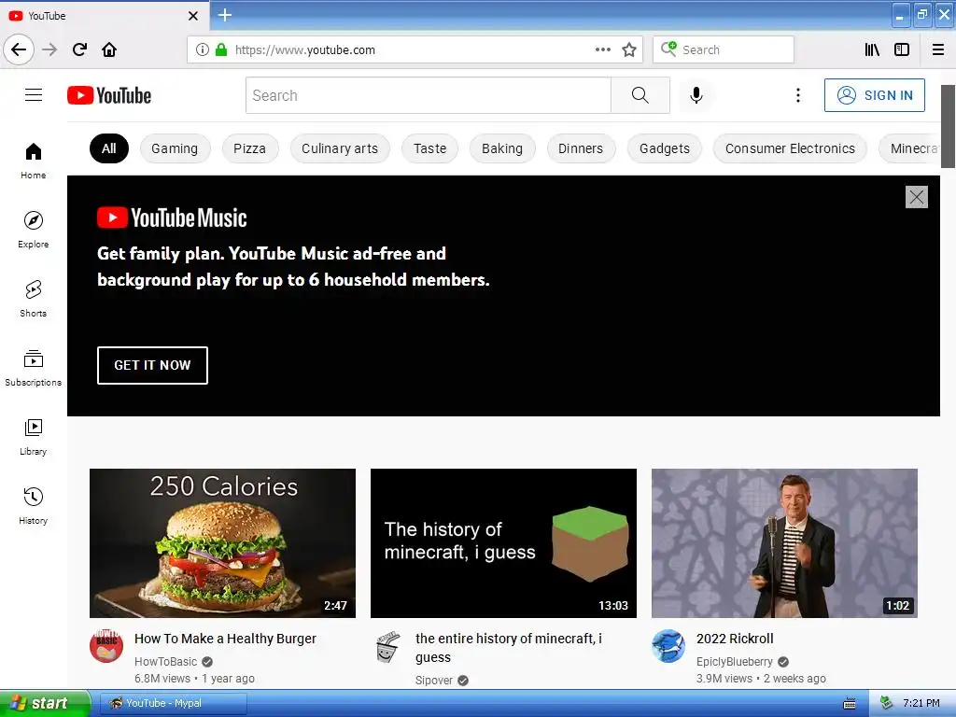Open the browser hamburger menu
The image size is (956, 717).
click(x=938, y=49)
